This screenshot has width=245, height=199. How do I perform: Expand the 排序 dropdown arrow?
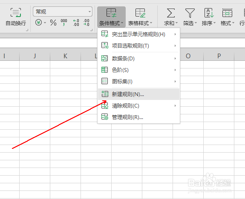click(214, 23)
